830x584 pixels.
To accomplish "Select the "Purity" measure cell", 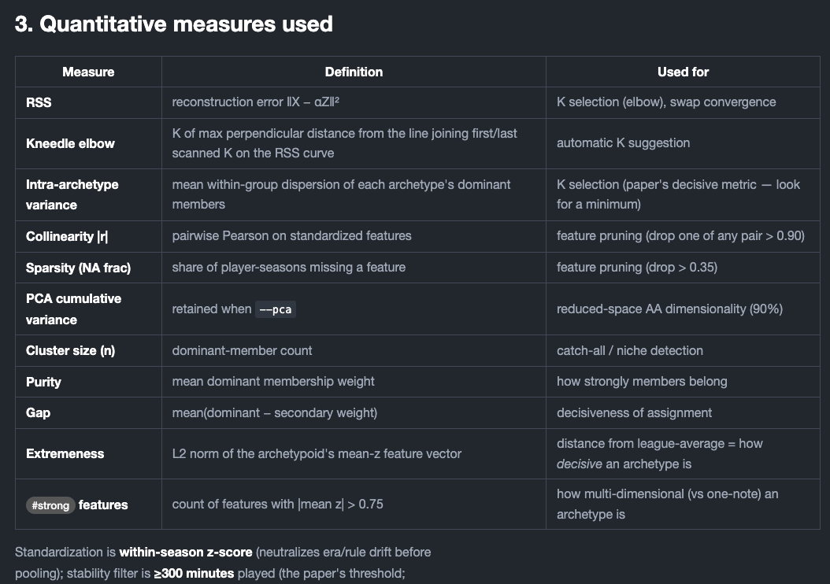I will tap(88, 382).
